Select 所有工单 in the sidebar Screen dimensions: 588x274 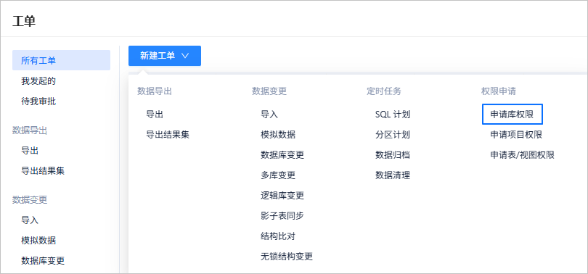(61, 60)
